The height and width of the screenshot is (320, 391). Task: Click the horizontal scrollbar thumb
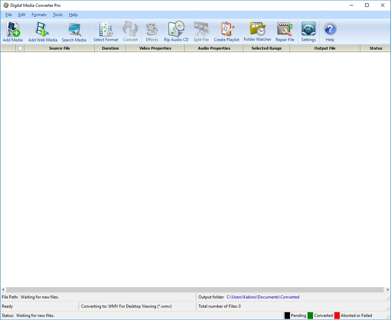click(x=195, y=290)
